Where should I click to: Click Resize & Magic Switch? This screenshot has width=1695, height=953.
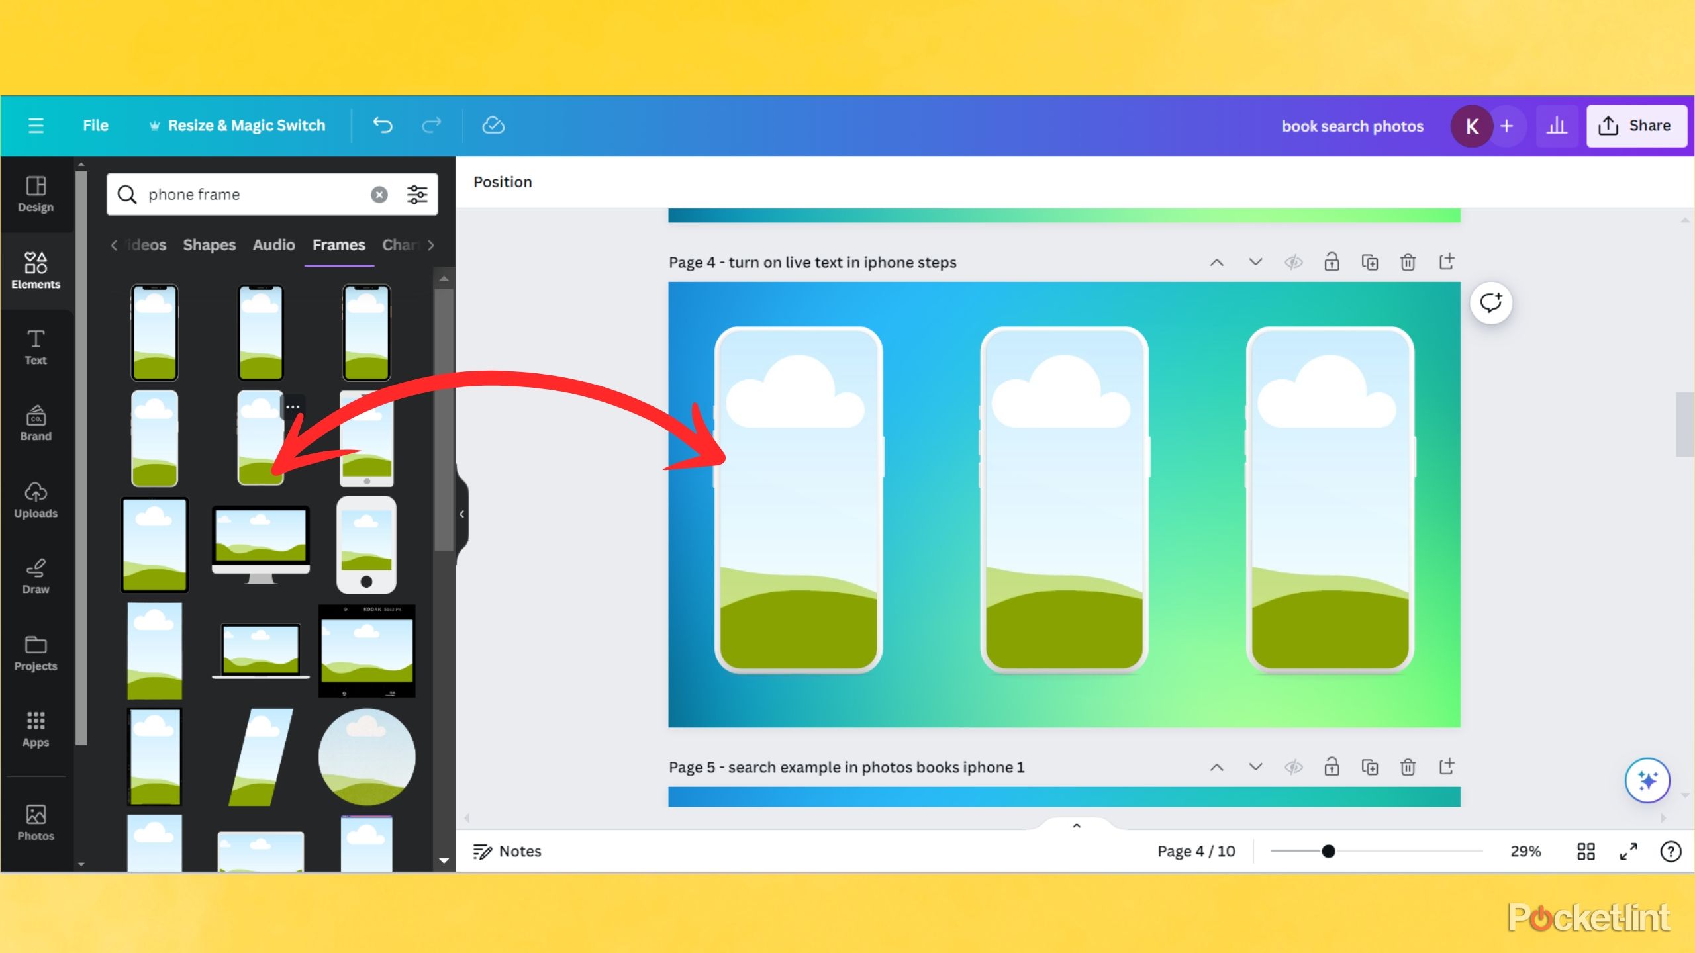pos(237,126)
